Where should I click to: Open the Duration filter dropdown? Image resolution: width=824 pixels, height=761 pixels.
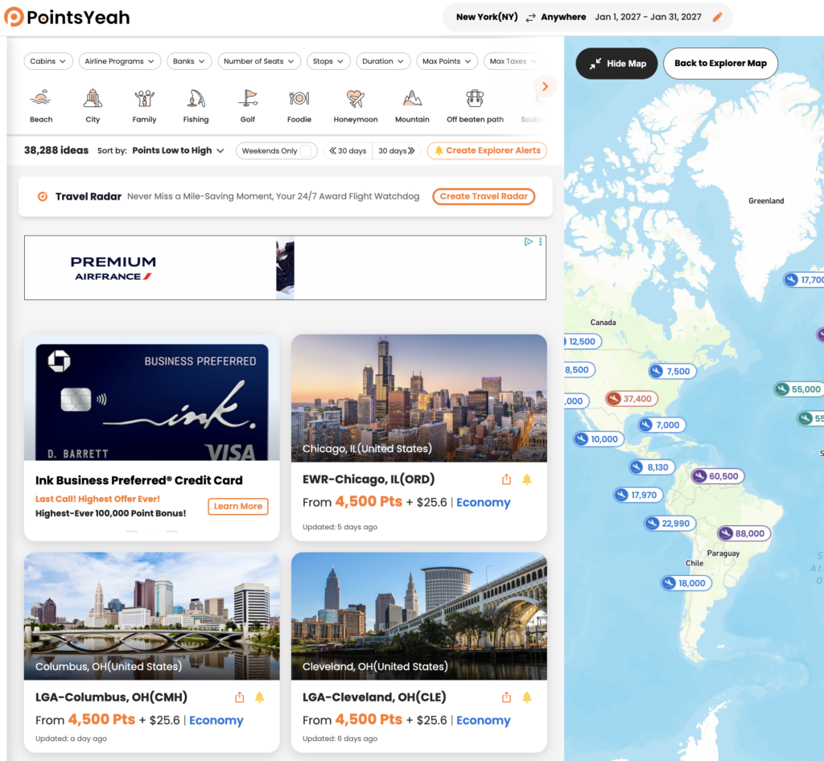[x=382, y=61]
